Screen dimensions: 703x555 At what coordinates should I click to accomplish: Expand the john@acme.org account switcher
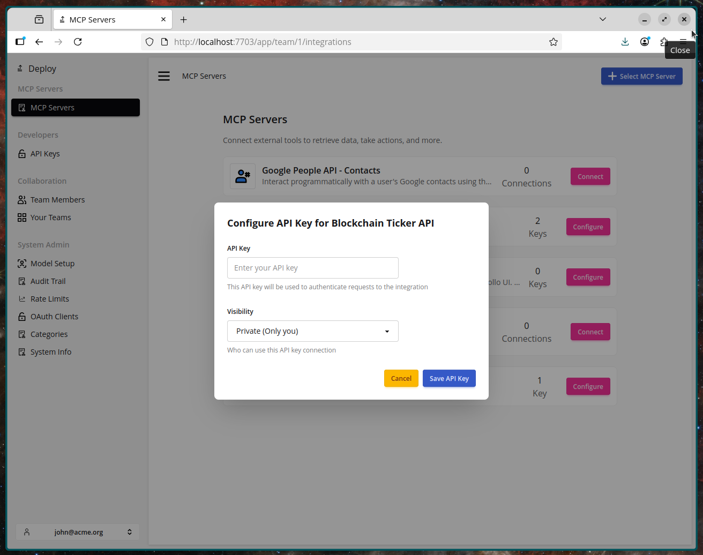78,532
